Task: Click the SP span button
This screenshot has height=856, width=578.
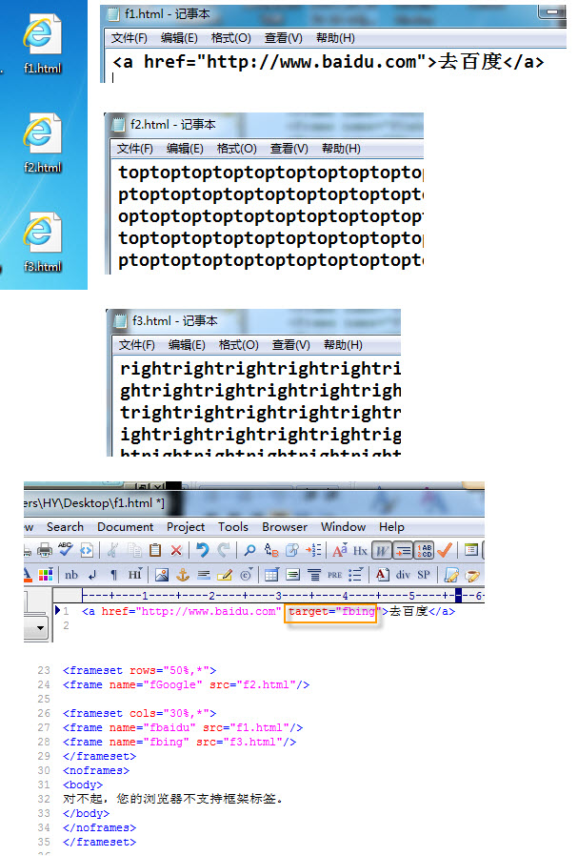Action: 424,574
